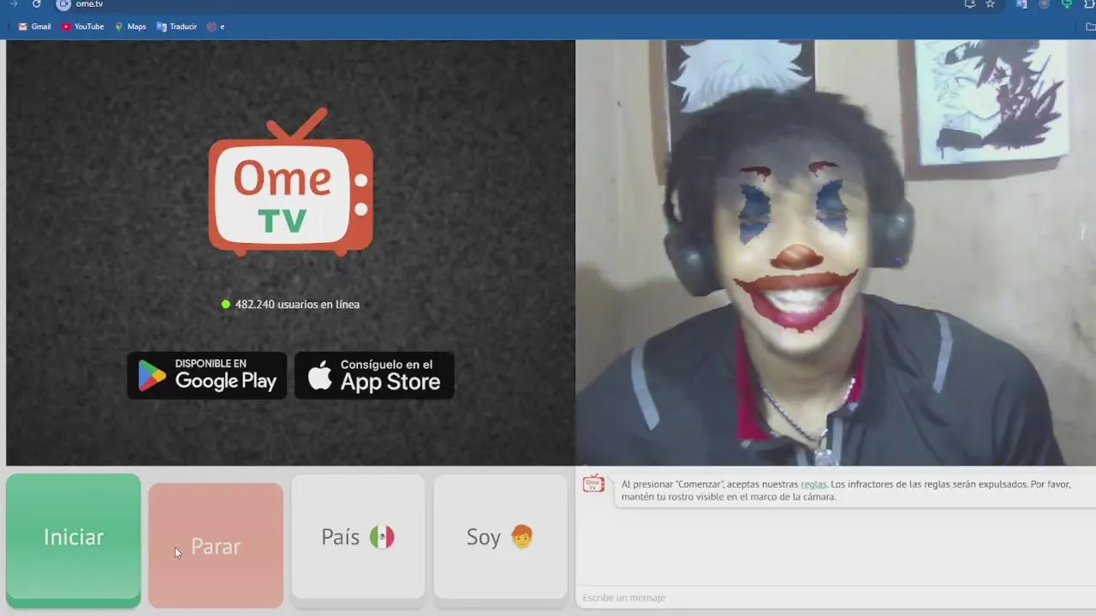
Task: Click the Escribe un mensaje input field
Action: tap(835, 597)
